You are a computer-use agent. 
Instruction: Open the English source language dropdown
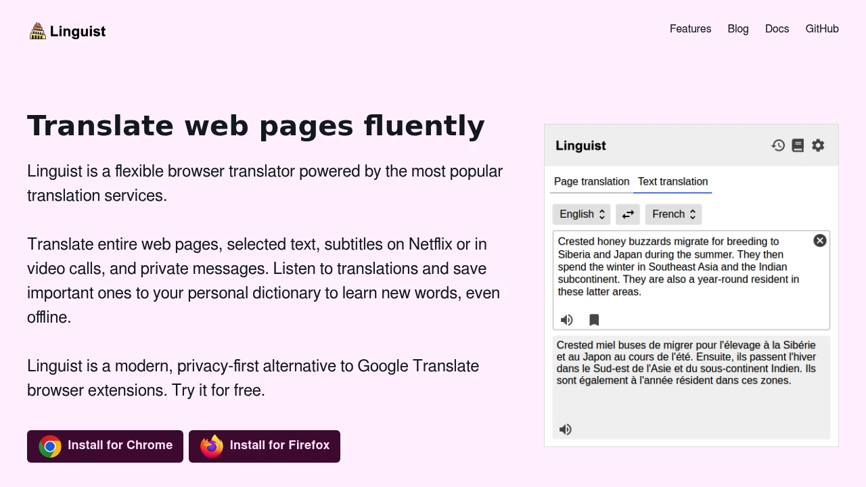click(x=581, y=214)
